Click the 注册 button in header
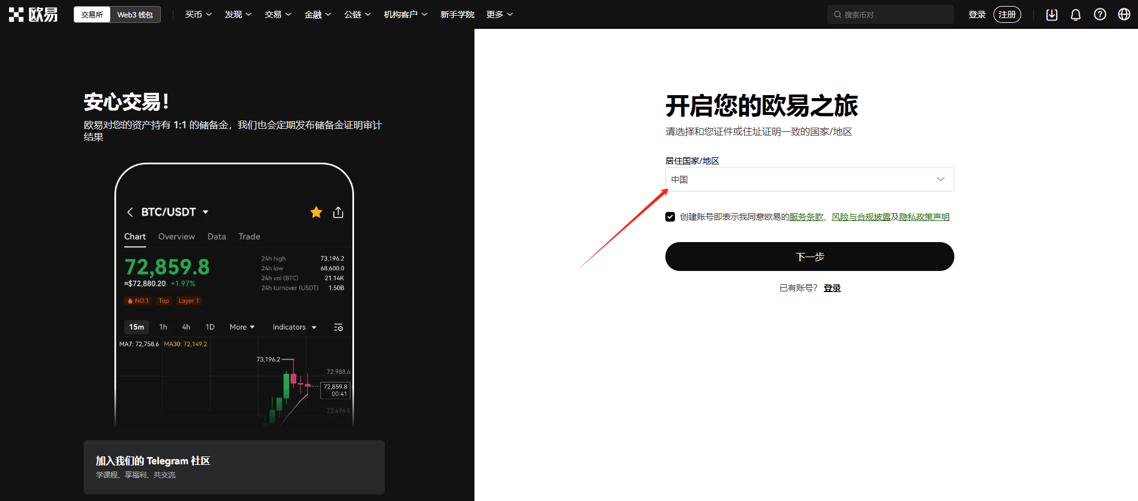Viewport: 1138px width, 501px height. click(x=1007, y=14)
